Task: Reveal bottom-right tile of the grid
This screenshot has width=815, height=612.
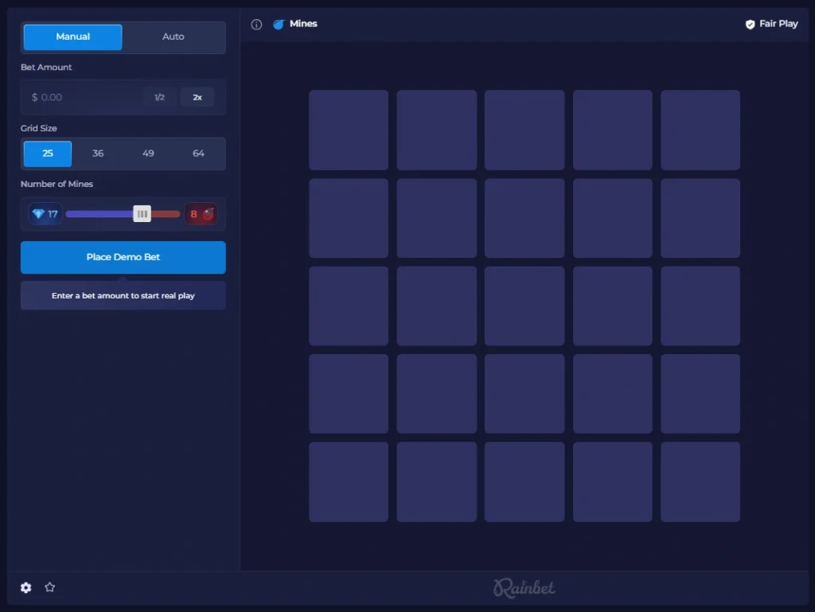Action: click(700, 481)
